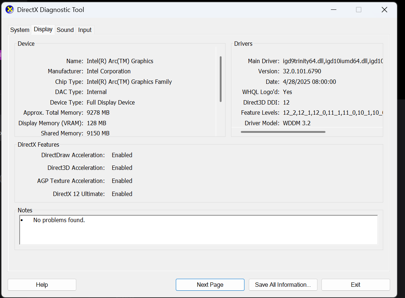Click Display Memory value '128 MB'
Screen dimensions: 405x298
(96, 123)
